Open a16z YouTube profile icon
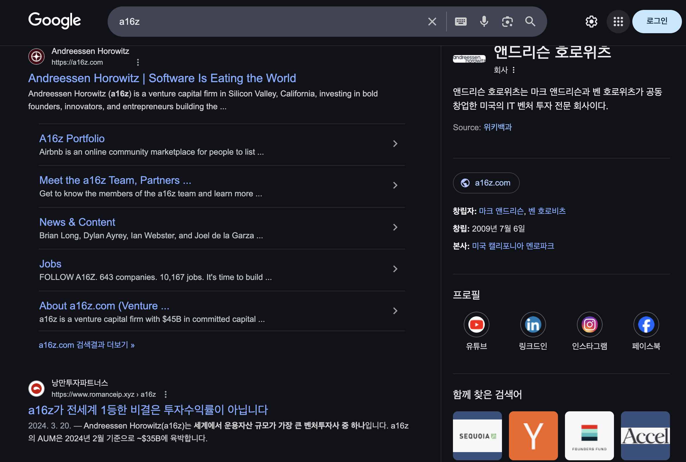 click(476, 325)
